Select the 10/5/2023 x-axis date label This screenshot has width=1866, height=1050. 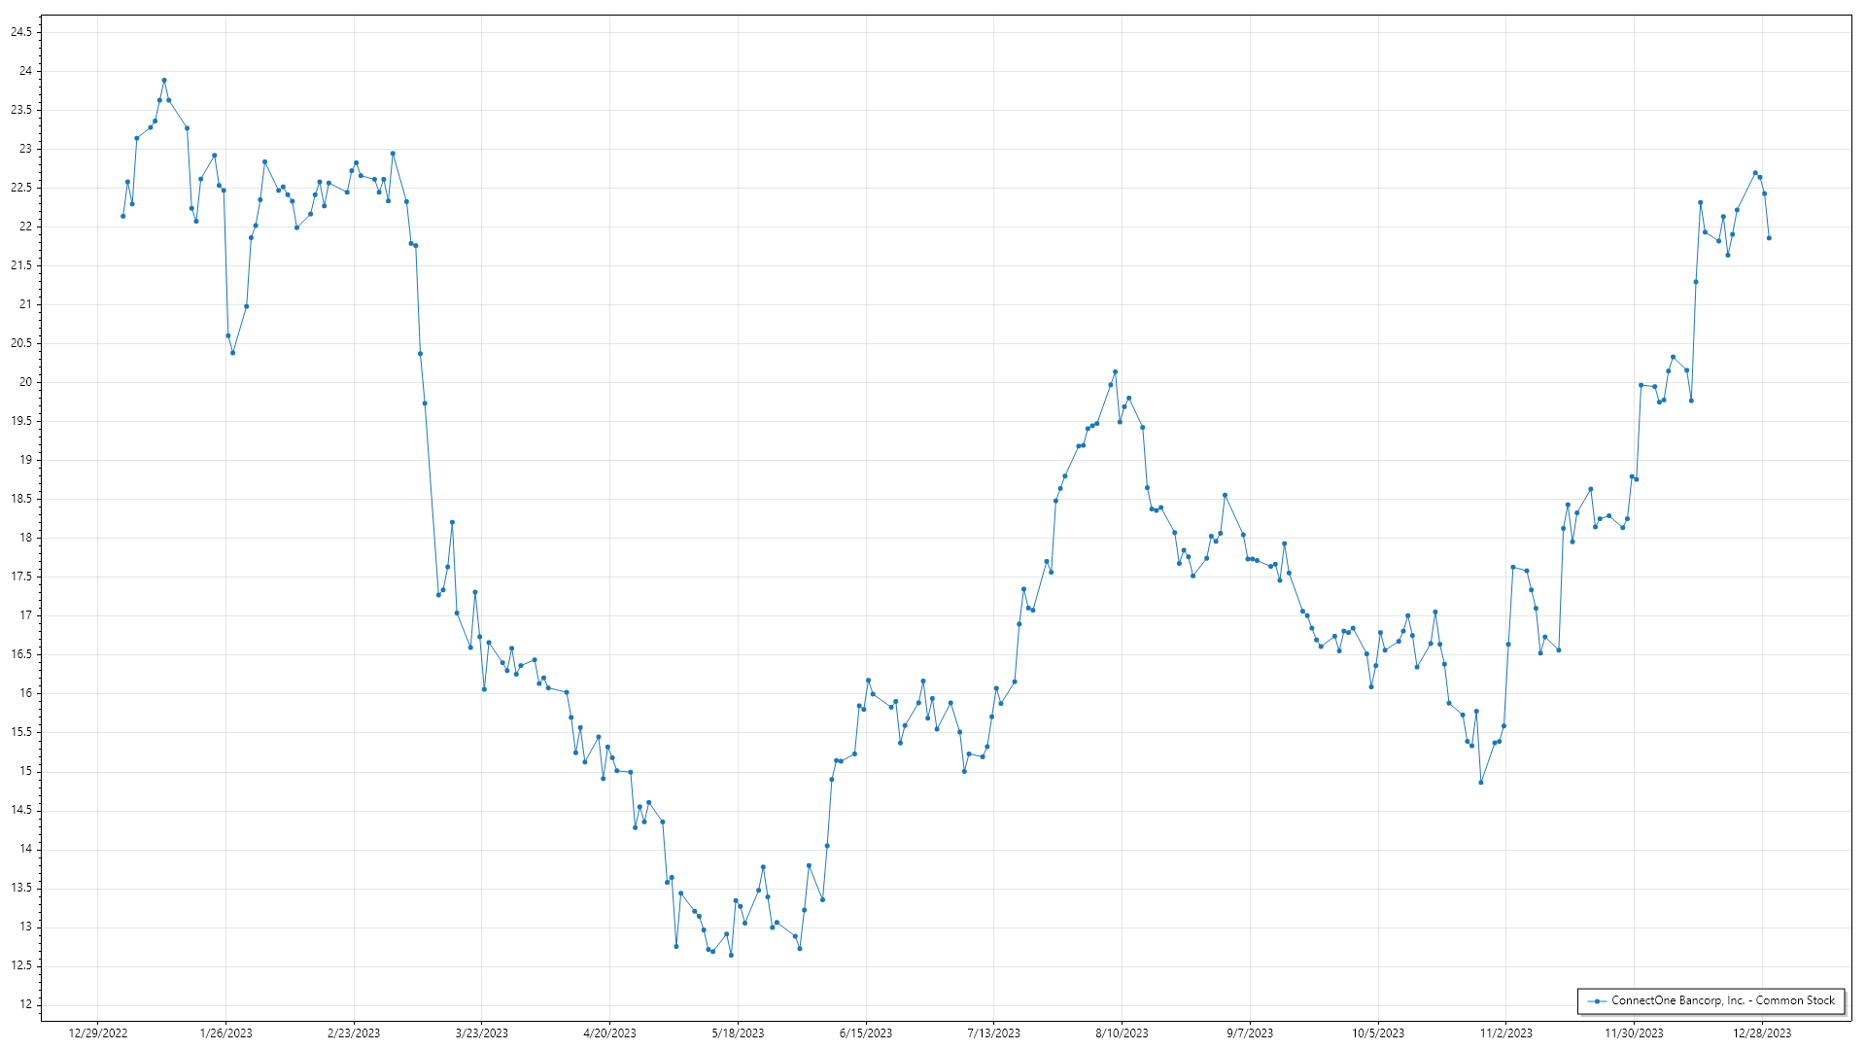point(1377,1033)
